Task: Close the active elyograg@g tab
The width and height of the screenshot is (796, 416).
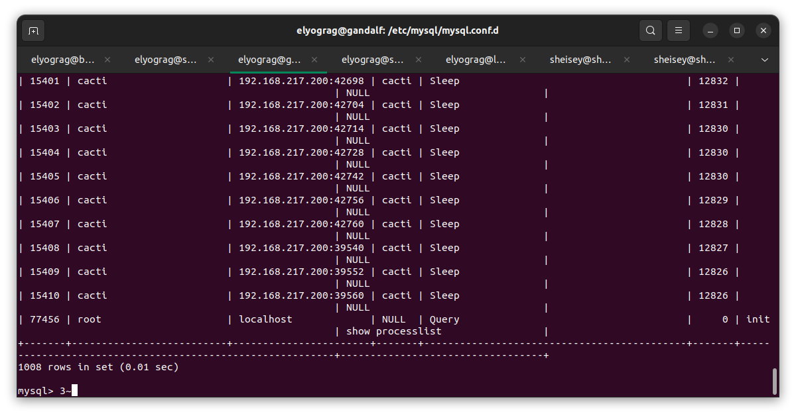Action: [x=314, y=59]
